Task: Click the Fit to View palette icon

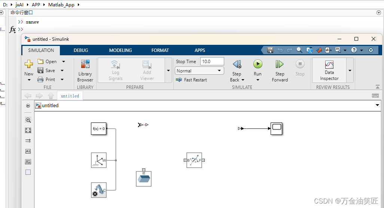Action: [x=28, y=130]
